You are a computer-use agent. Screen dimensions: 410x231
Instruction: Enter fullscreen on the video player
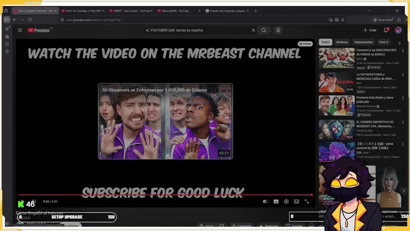pyautogui.click(x=307, y=201)
